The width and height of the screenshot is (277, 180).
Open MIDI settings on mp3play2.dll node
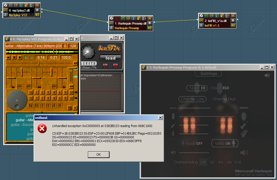pos(37,10)
